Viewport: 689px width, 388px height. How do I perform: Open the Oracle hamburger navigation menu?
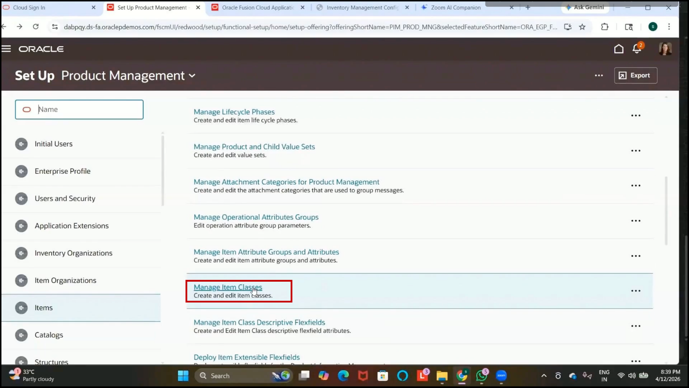click(6, 49)
